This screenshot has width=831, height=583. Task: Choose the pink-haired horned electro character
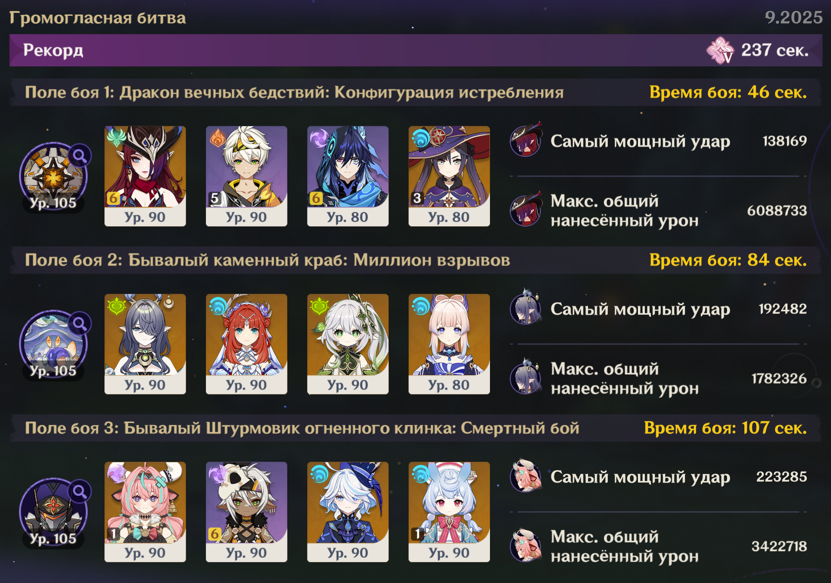click(x=145, y=512)
